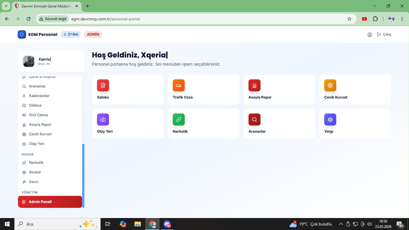This screenshot has height=230, width=409.
Task: Click the gear icon in Admin Paneli
Action: click(x=24, y=202)
